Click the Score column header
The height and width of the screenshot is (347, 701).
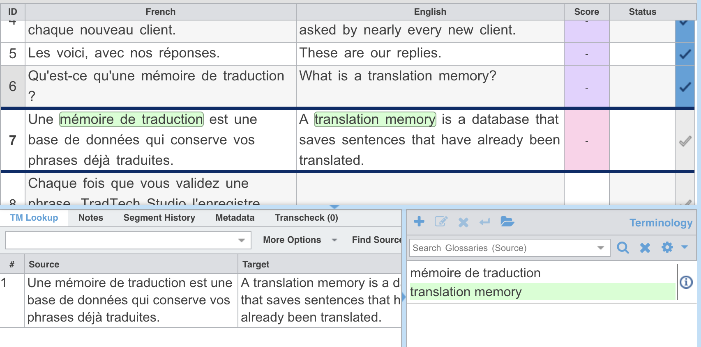(586, 12)
